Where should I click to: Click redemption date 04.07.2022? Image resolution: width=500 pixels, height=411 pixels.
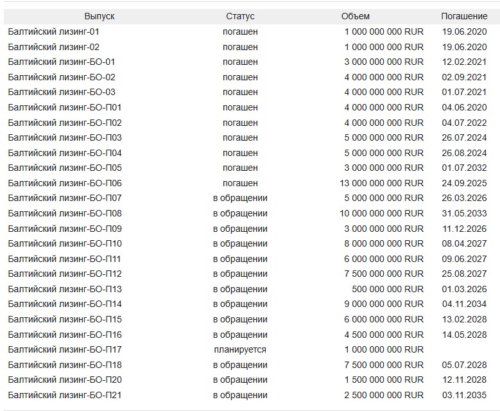pyautogui.click(x=464, y=123)
